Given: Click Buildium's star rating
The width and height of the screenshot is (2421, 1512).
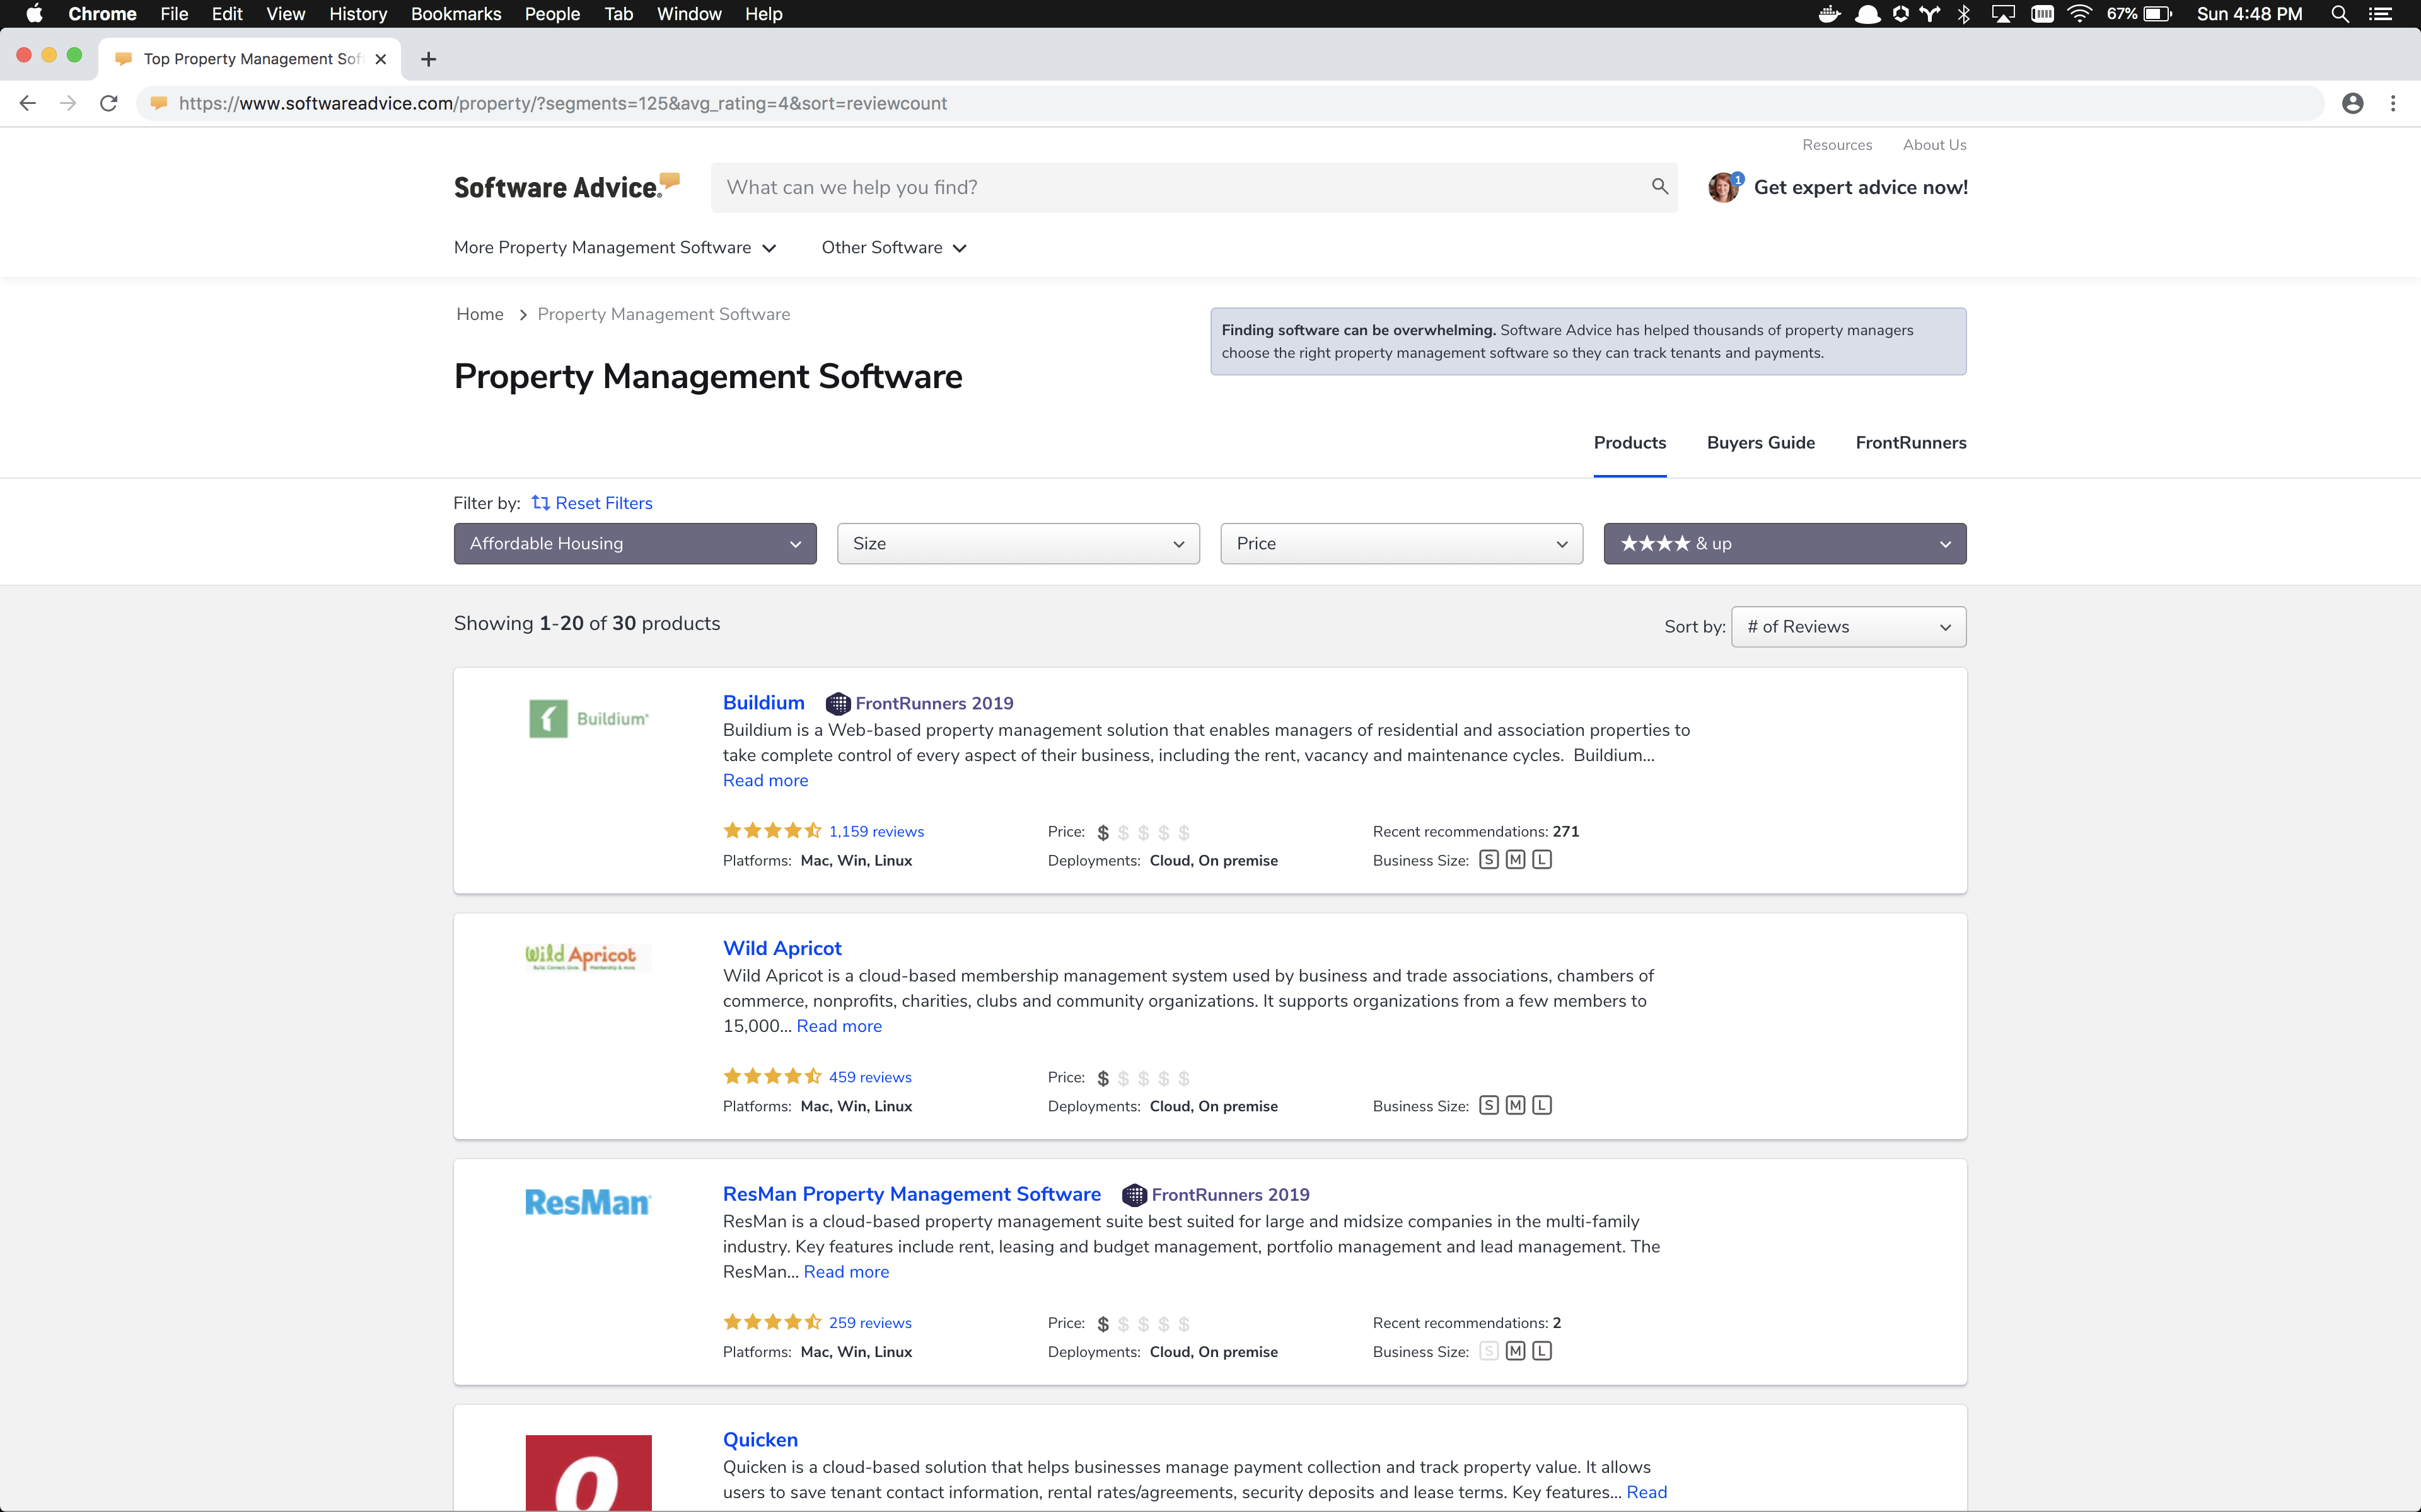Looking at the screenshot, I should coord(771,831).
